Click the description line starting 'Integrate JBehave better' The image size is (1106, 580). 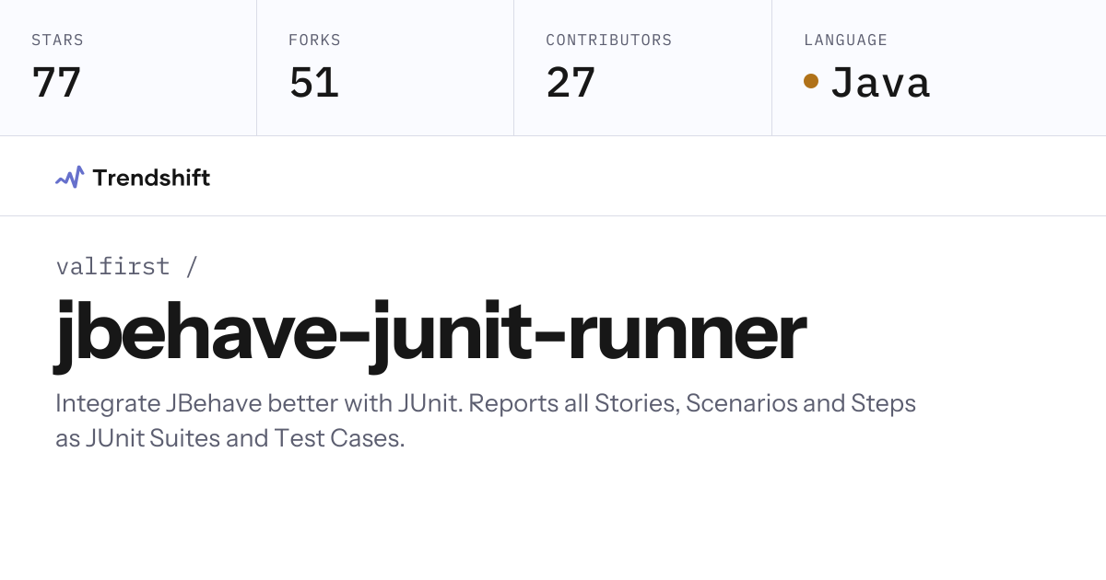pos(486,404)
